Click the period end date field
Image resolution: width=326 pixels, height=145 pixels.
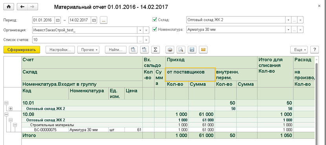pyautogui.click(x=80, y=20)
